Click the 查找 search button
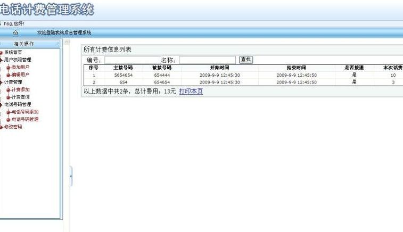Image resolution: width=403 pixels, height=232 pixels. (245, 60)
